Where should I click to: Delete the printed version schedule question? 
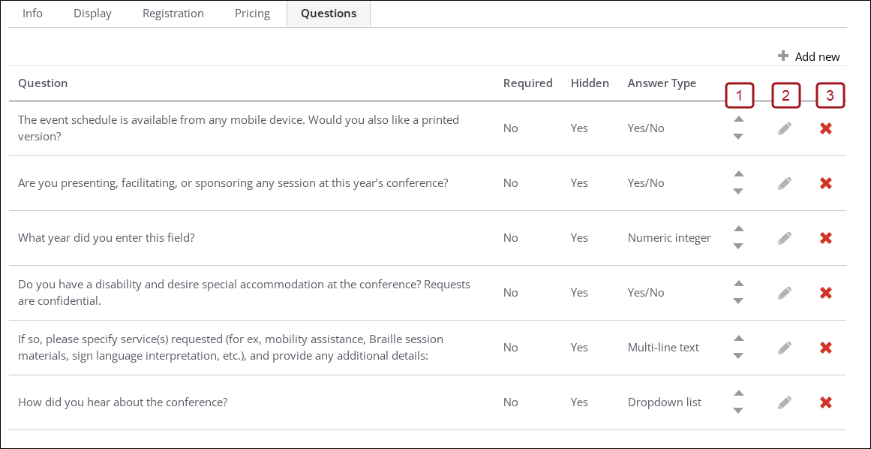[x=826, y=128]
